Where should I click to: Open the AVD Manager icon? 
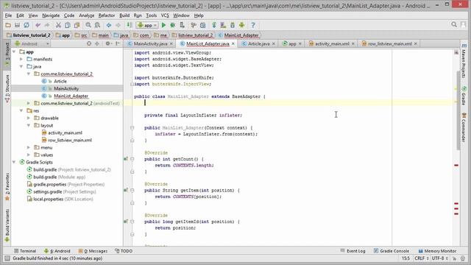pos(223,25)
